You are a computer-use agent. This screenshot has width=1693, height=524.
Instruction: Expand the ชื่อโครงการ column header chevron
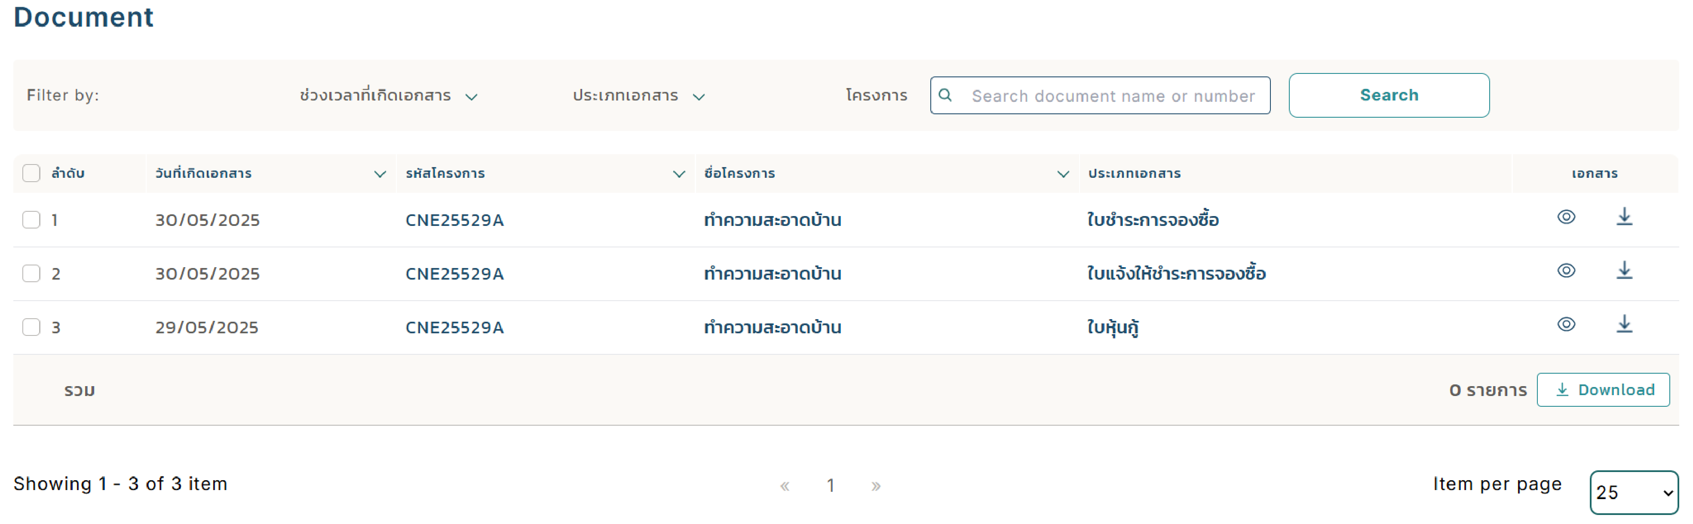1063,174
